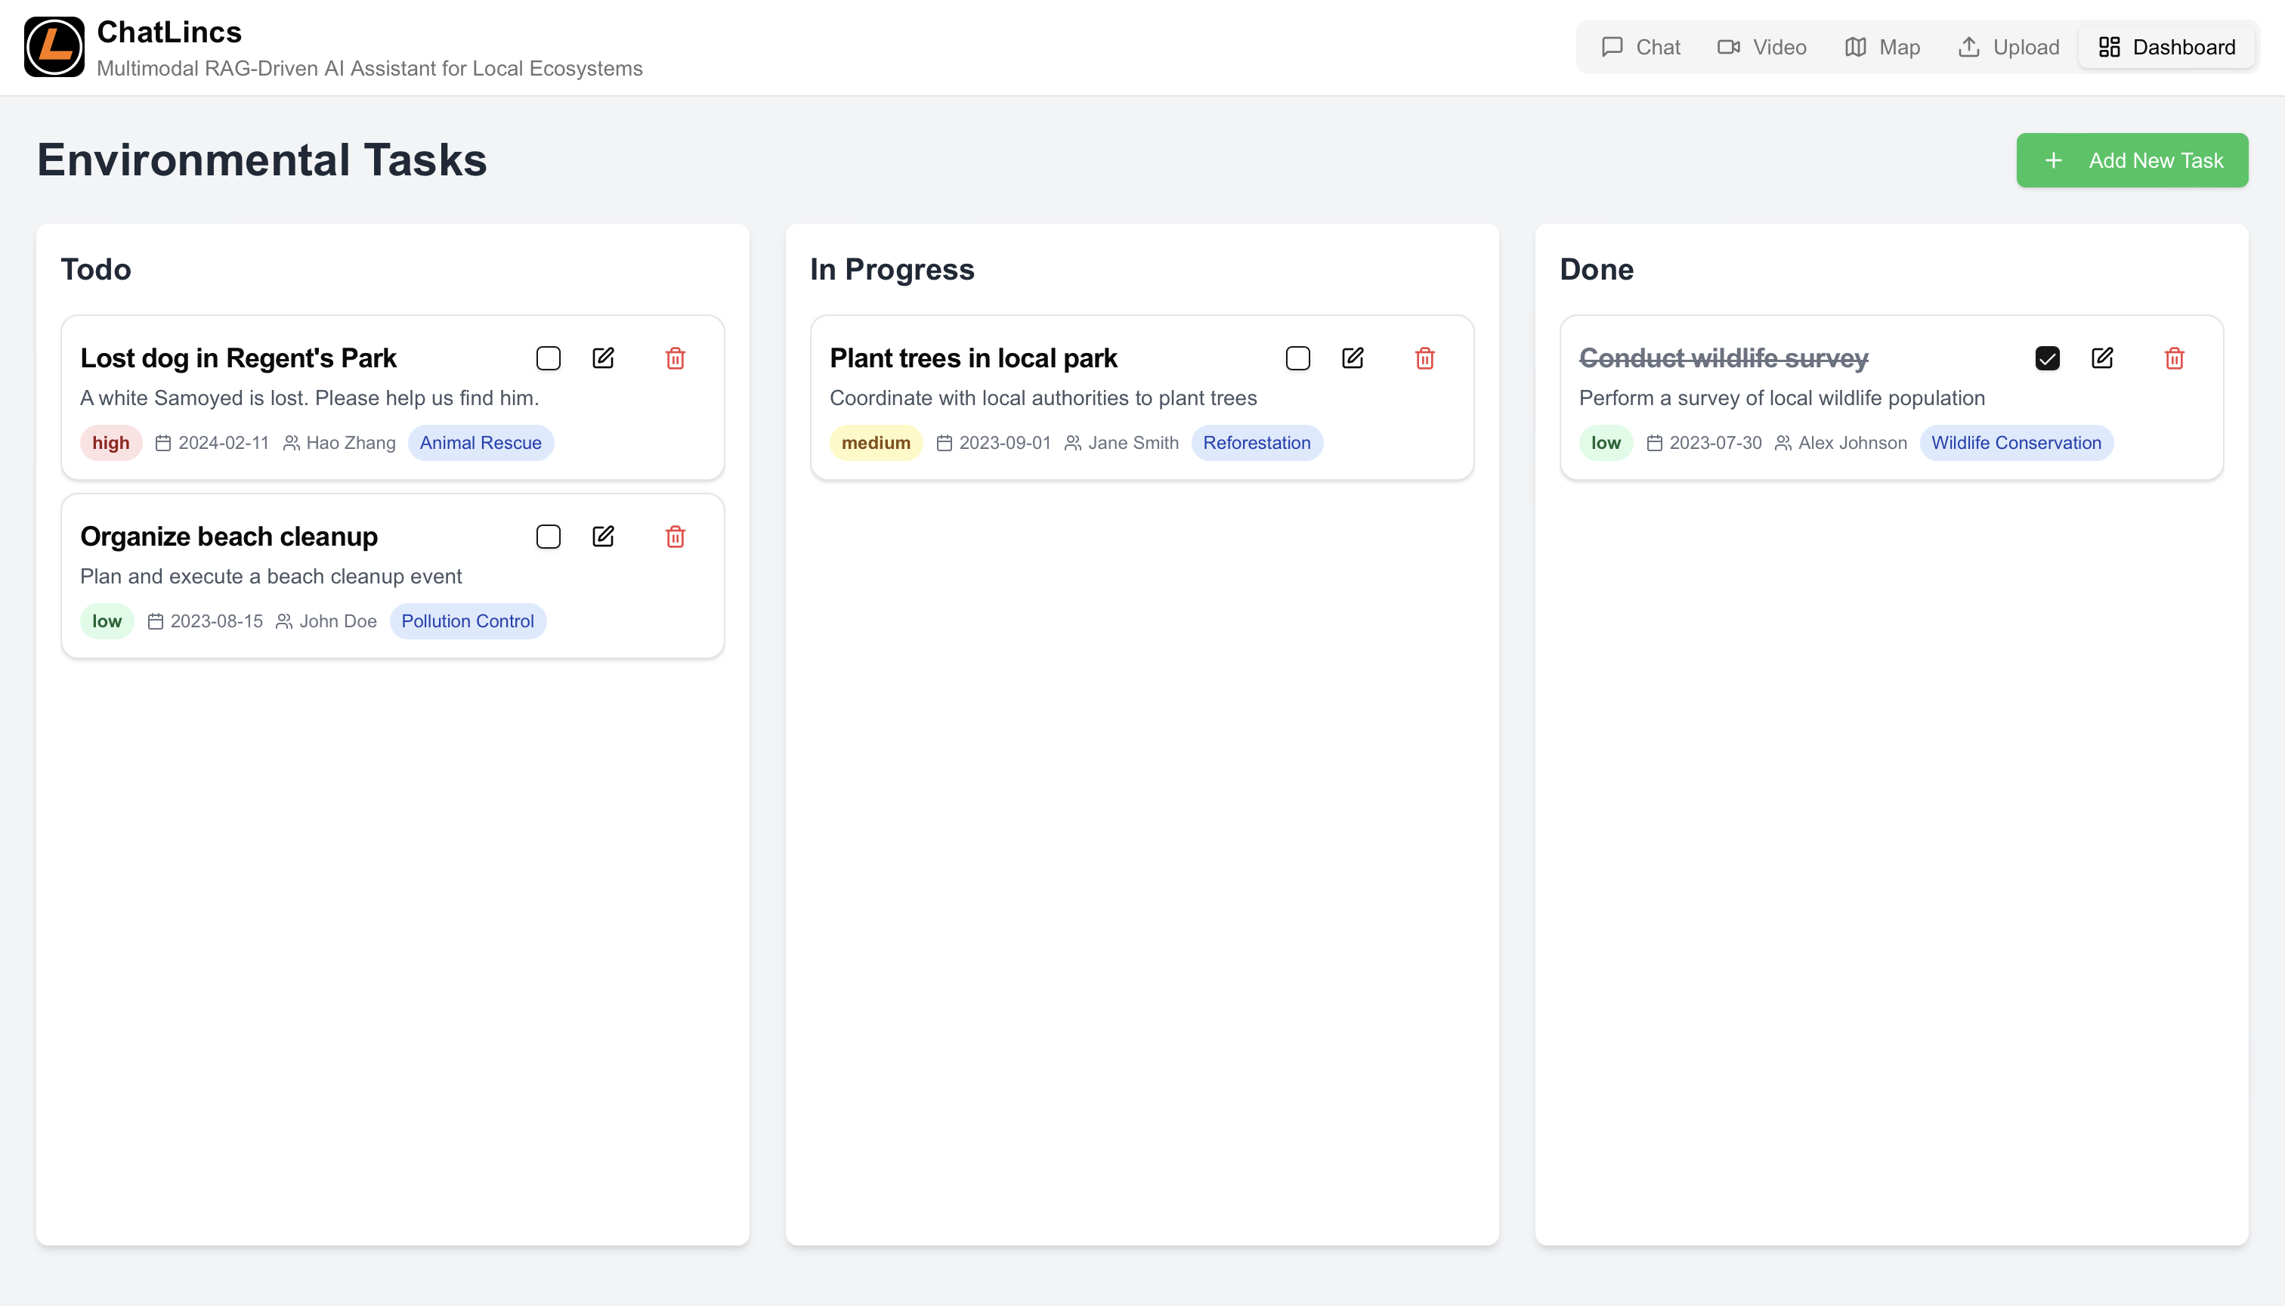The image size is (2285, 1306).
Task: Click the Upload icon in the navbar
Action: click(x=1969, y=47)
